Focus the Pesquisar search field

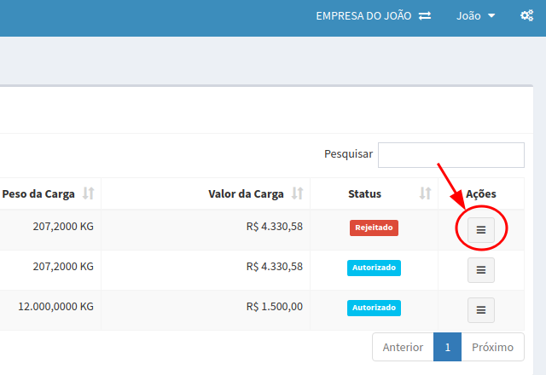(x=450, y=154)
